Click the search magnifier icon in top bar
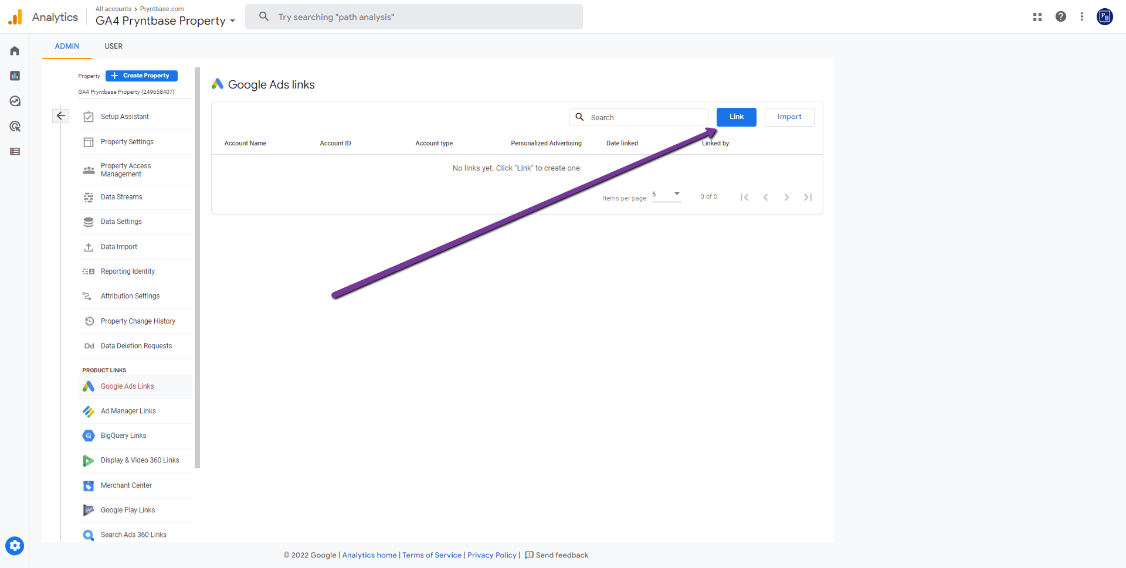The height and width of the screenshot is (568, 1126). [264, 16]
